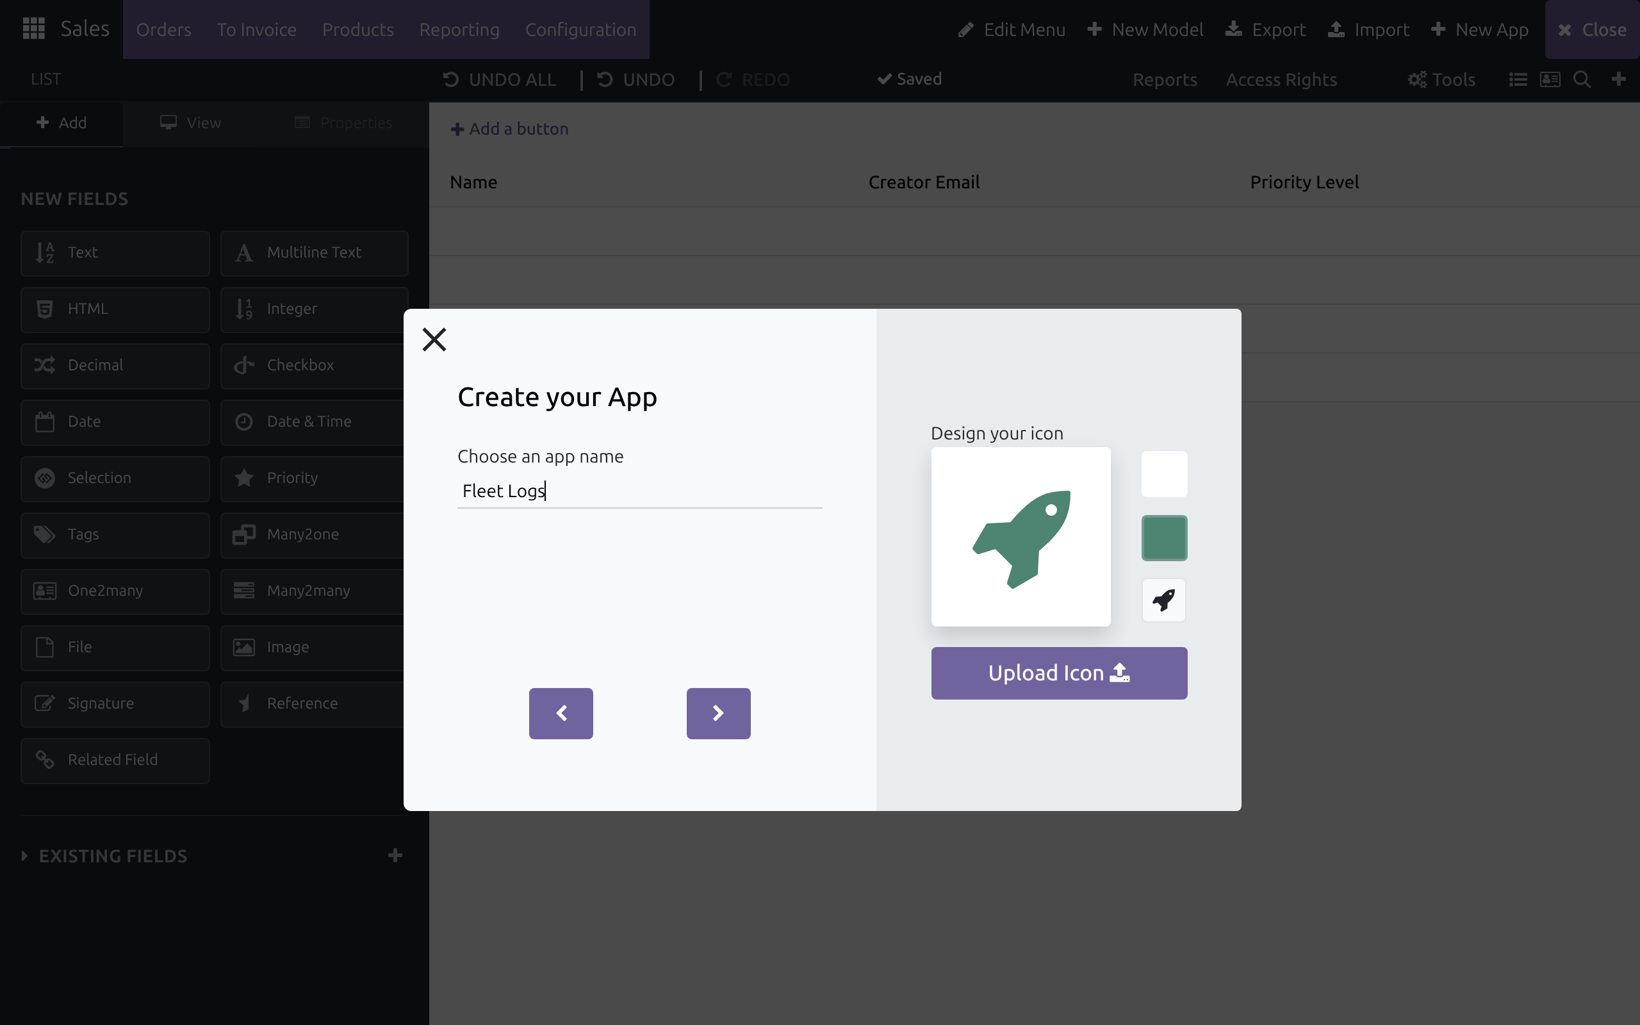Image resolution: width=1640 pixels, height=1025 pixels.
Task: Select the Image field type
Action: point(313,648)
